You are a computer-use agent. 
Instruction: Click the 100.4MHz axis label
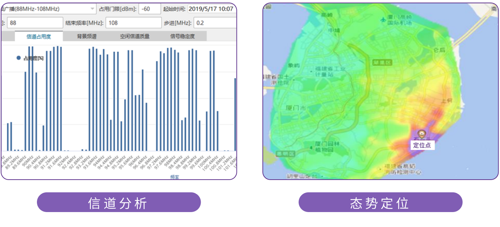(210, 163)
